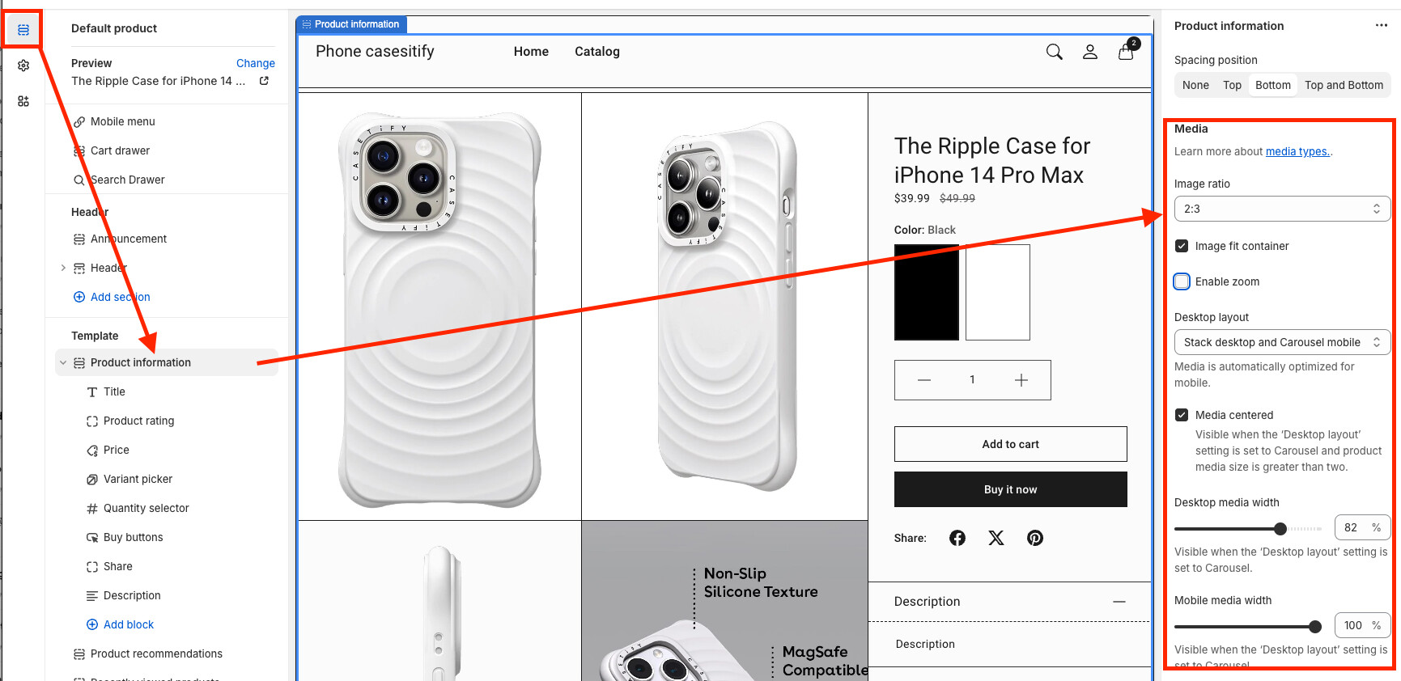Expand the Header section chevron

point(63,268)
